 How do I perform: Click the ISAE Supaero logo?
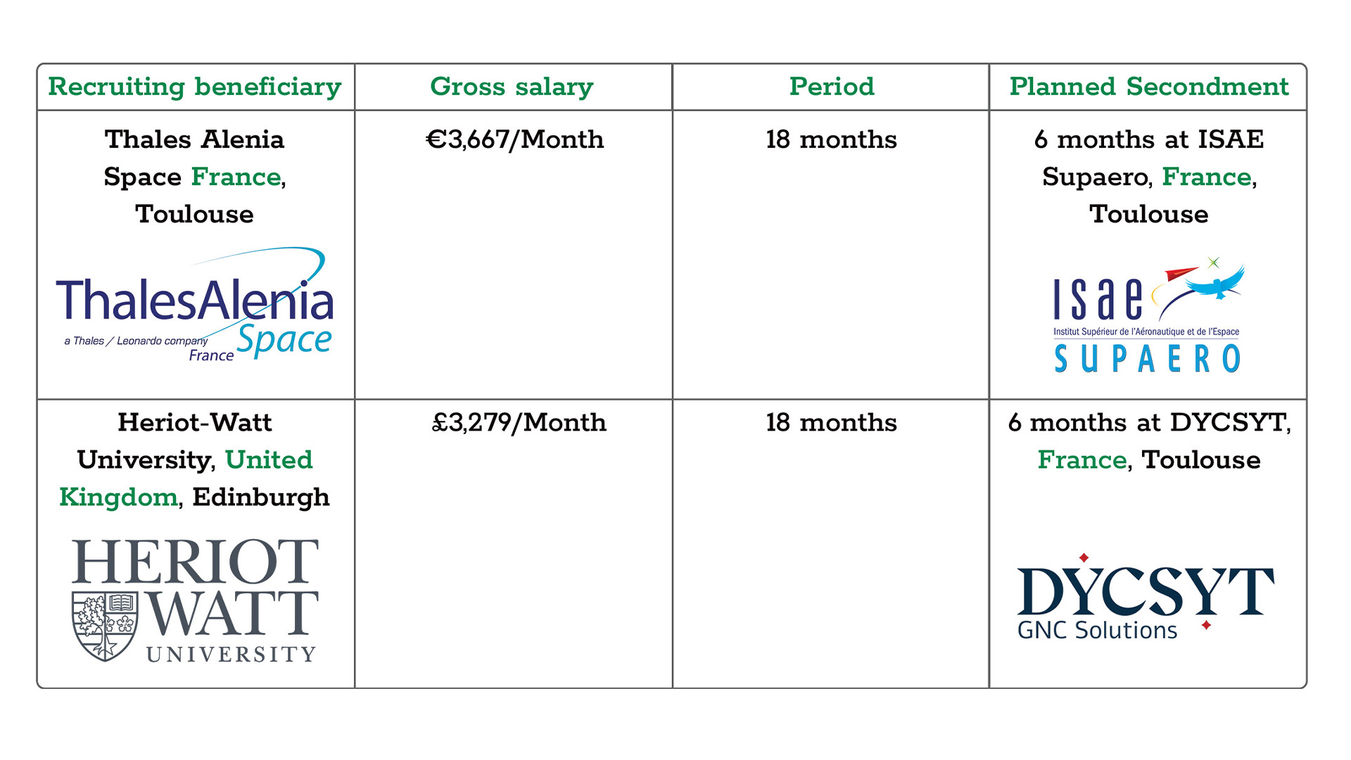point(1148,317)
